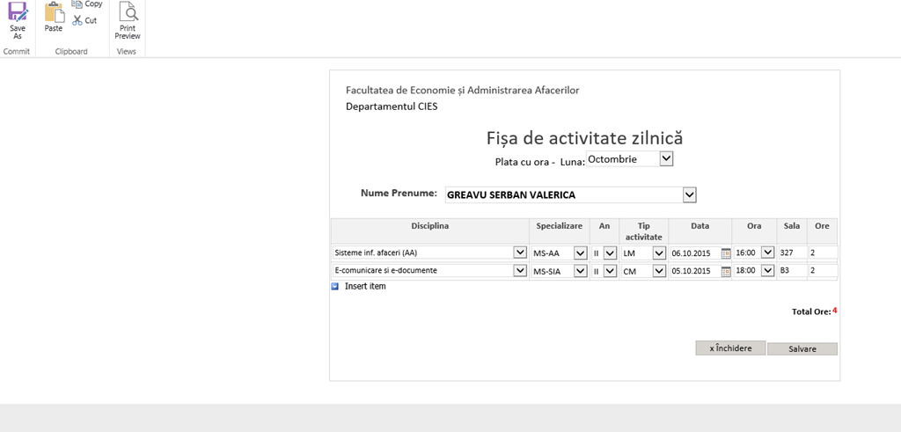Open the Nume Prenume dropdown list

pos(689,194)
